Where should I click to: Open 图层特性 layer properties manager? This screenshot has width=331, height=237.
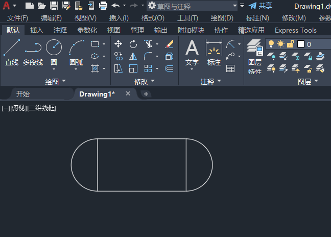point(254,55)
